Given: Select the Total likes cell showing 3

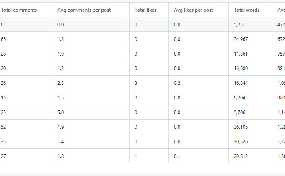Looking at the screenshot, I should [136, 83].
